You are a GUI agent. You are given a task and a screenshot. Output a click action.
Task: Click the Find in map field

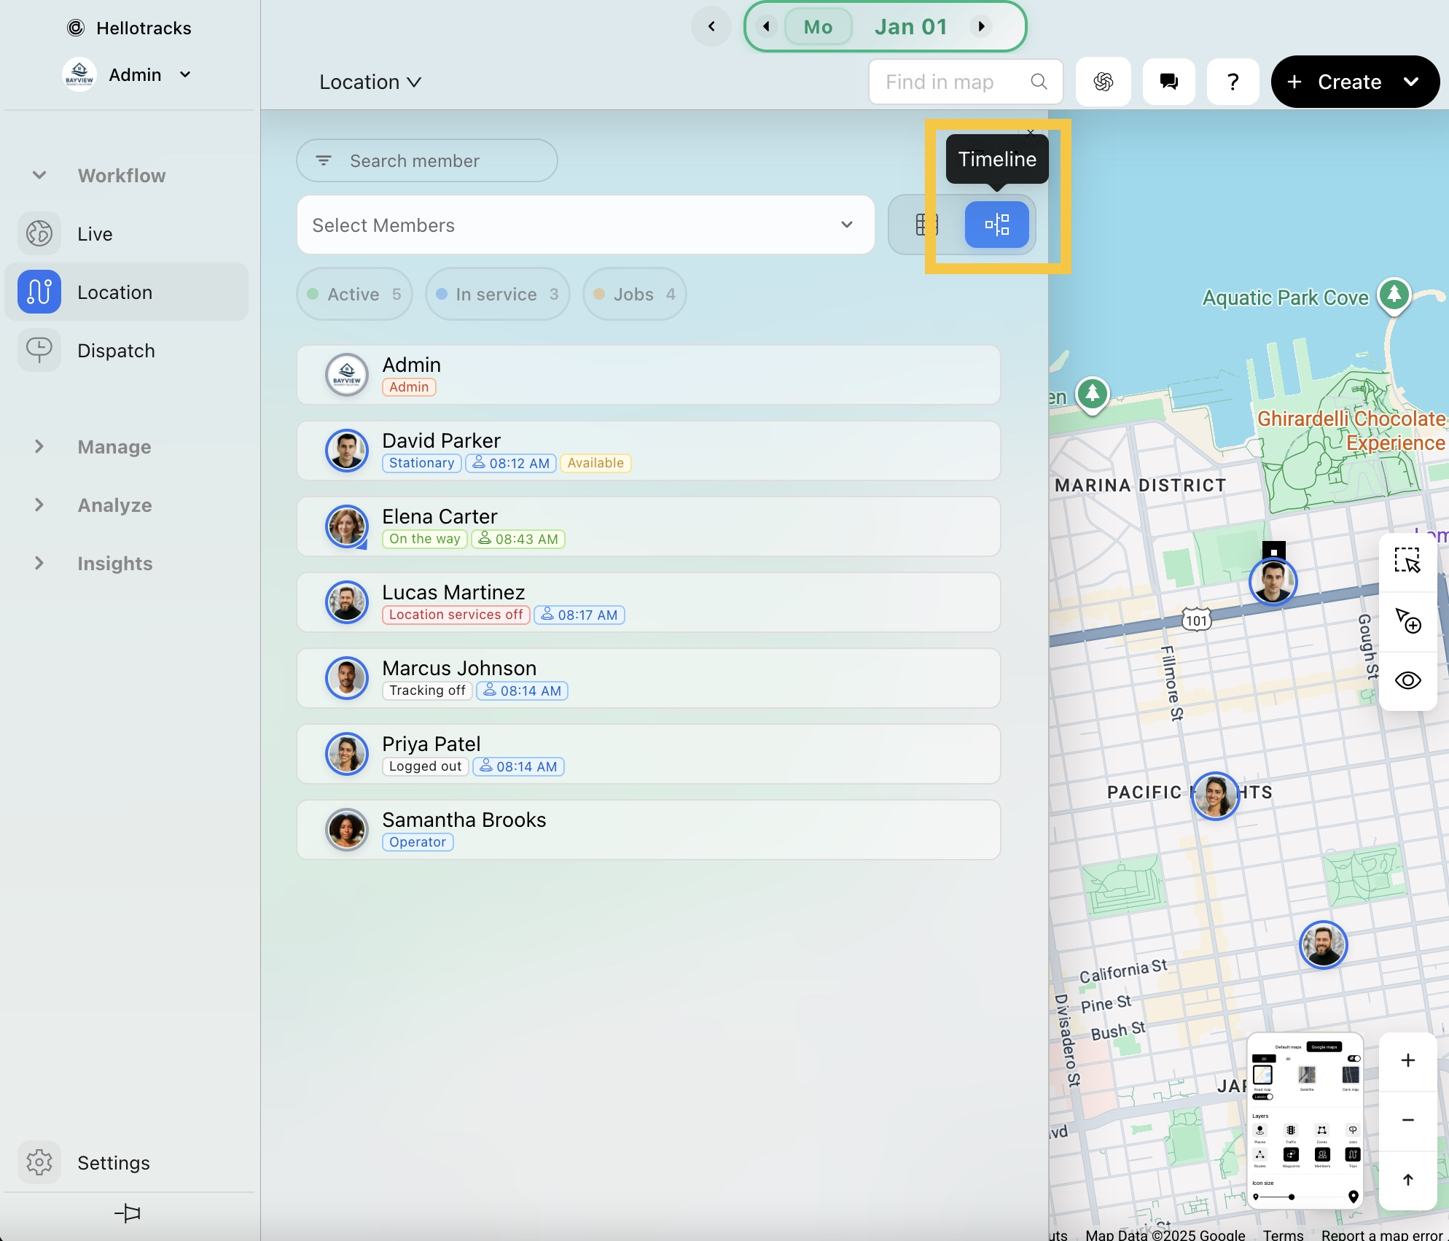point(955,82)
